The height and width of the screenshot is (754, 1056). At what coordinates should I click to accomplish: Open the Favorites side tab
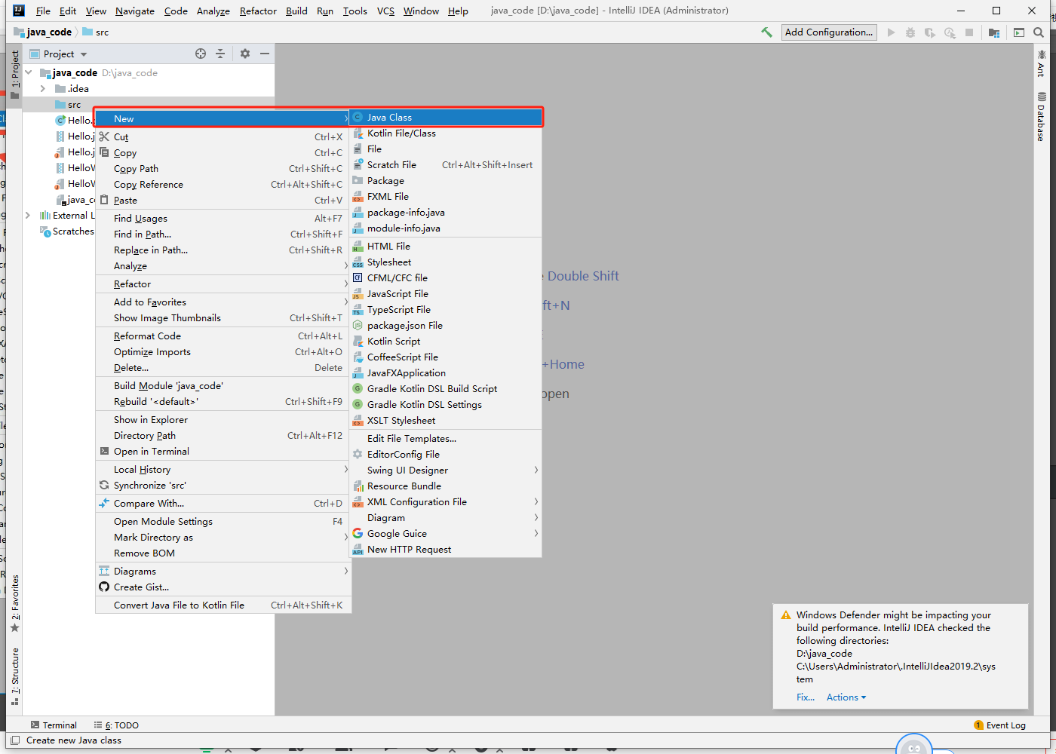click(x=15, y=603)
